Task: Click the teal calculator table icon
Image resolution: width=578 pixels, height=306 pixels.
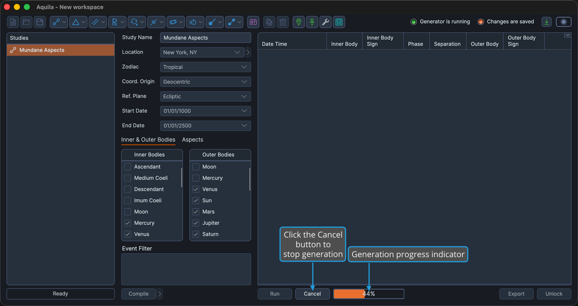Action: coord(339,22)
